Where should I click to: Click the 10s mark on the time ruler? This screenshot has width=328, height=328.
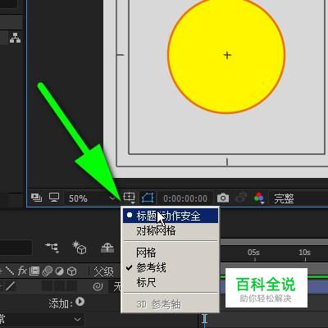(x=304, y=253)
